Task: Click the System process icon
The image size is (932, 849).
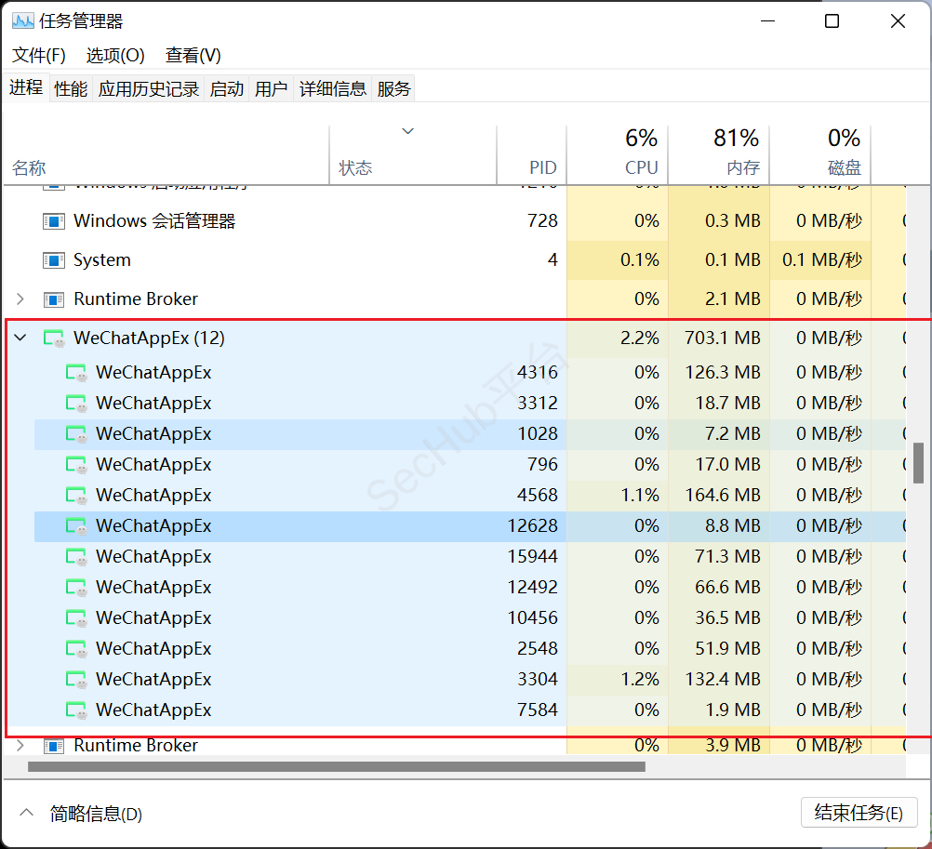Action: point(54,260)
